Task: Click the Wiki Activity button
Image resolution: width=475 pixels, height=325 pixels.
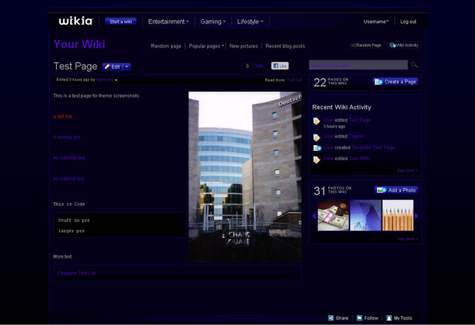Action: [404, 45]
